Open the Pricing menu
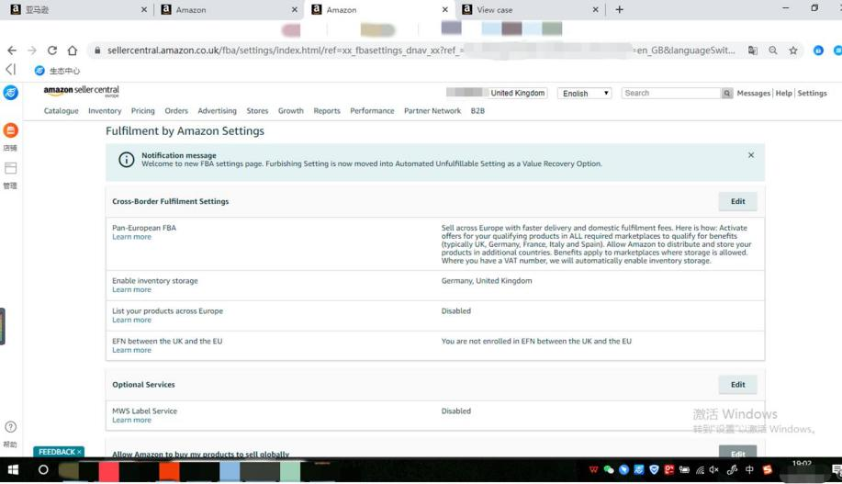The image size is (842, 484). point(143,110)
